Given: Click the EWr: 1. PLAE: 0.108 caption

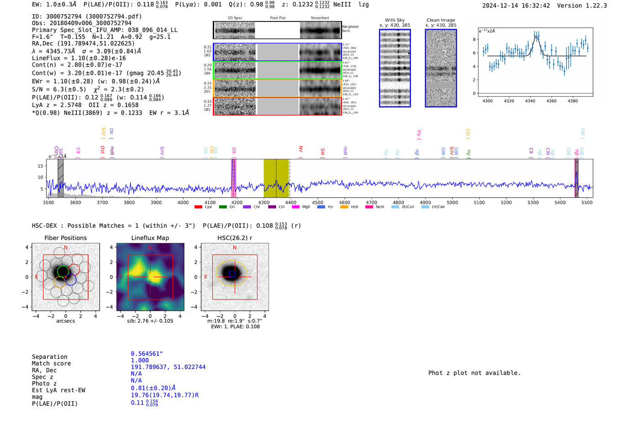Looking at the screenshot, I should click(235, 327).
